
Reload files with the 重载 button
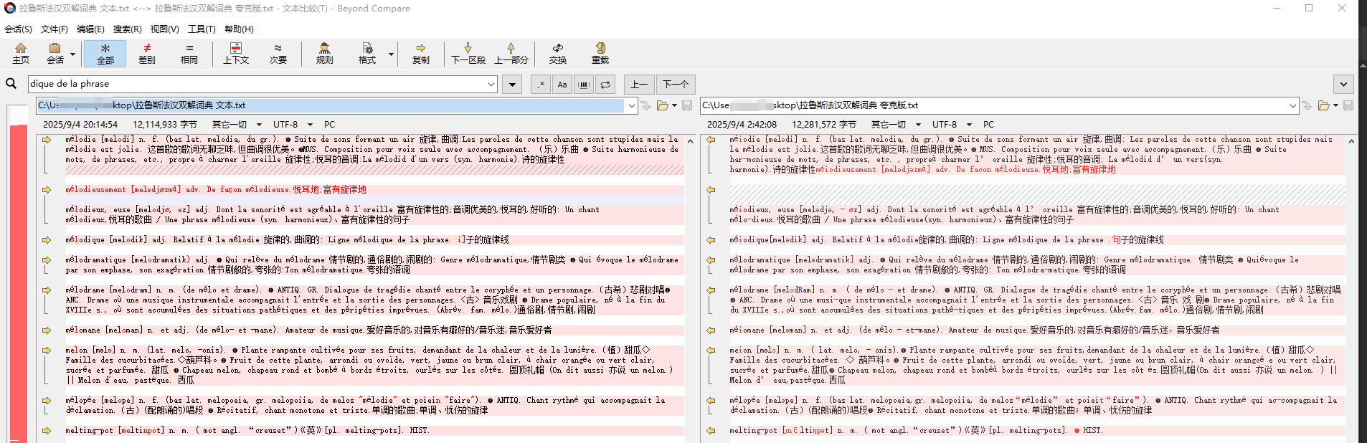pos(600,54)
